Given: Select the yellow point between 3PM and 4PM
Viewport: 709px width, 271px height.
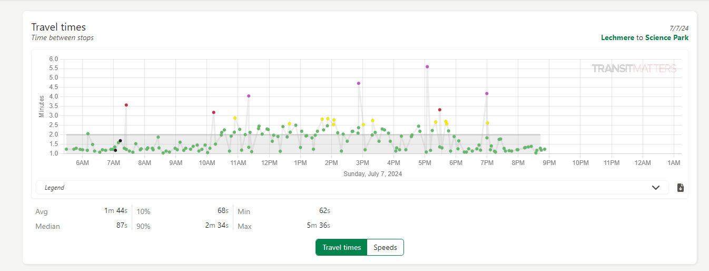Looking at the screenshot, I should (x=372, y=121).
